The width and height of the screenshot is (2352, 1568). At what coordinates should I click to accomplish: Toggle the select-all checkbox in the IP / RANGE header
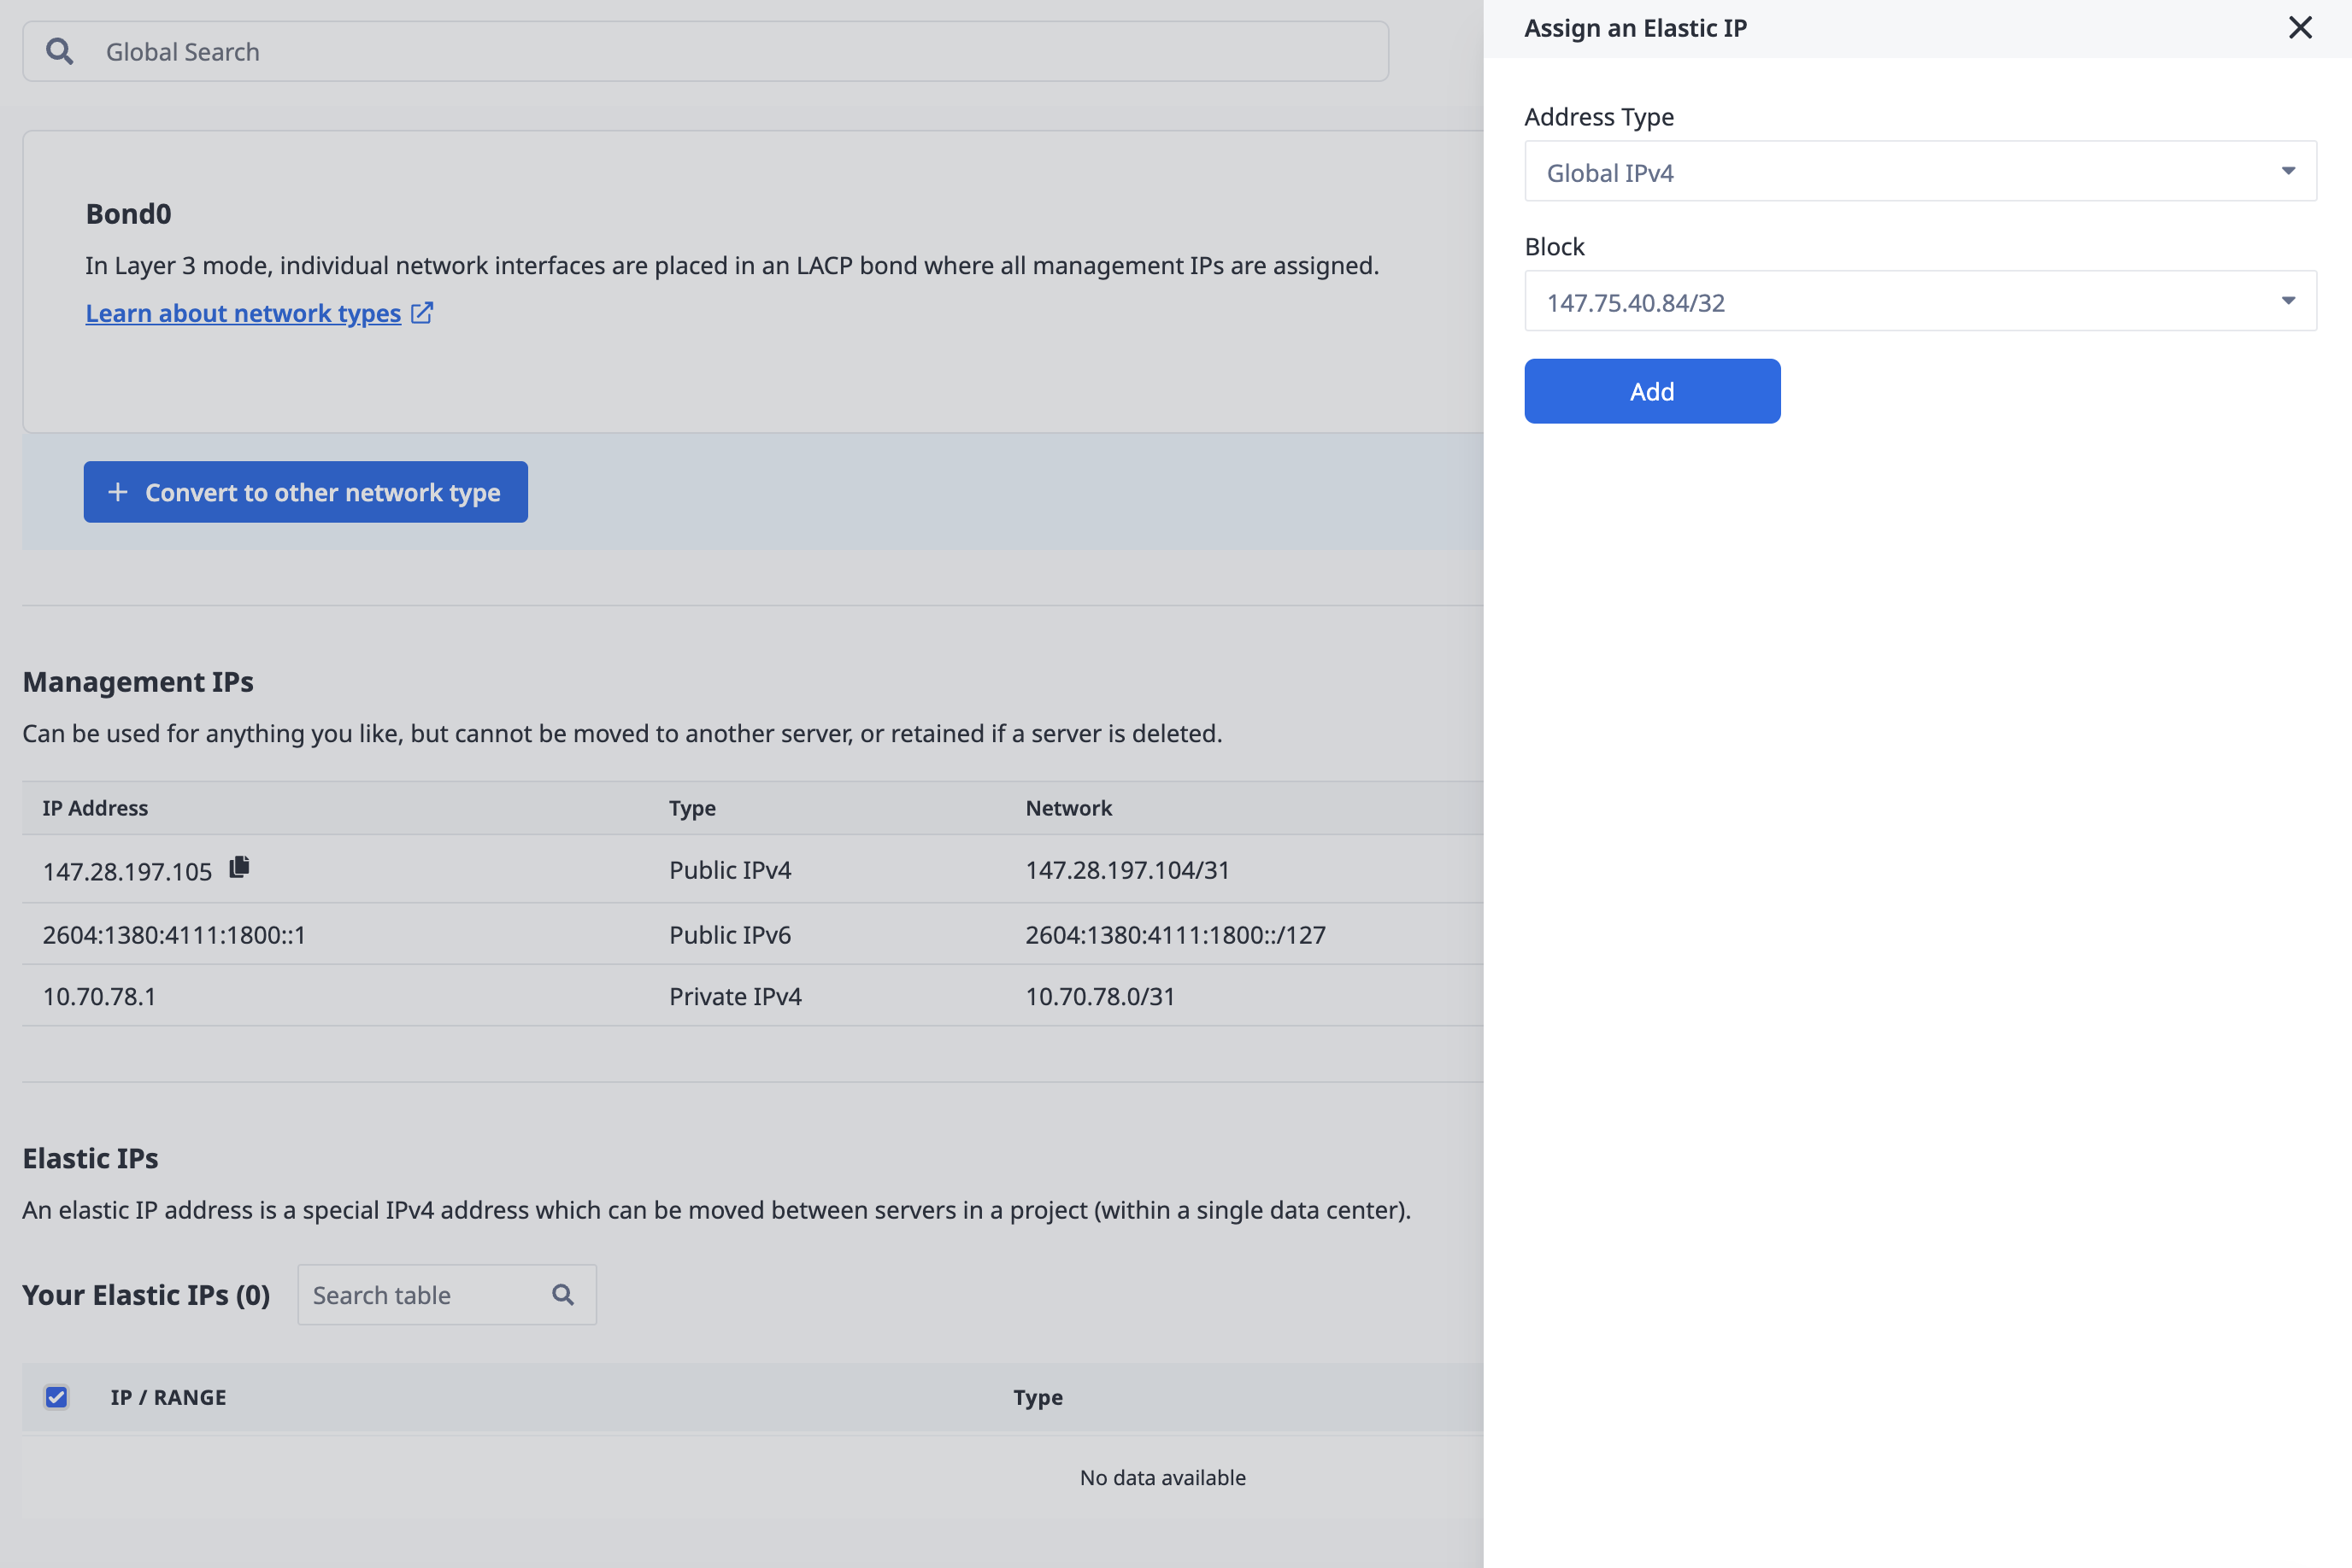tap(57, 1397)
